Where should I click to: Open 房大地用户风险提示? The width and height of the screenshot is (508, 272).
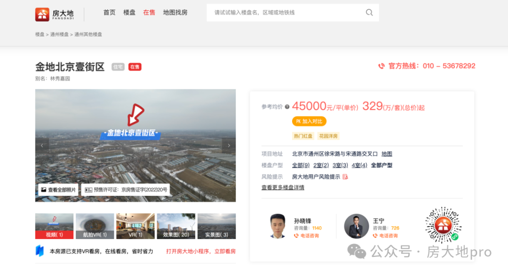(316, 177)
